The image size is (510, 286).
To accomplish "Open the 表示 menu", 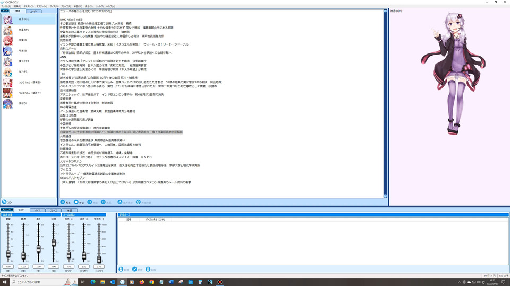I will click(x=89, y=6).
